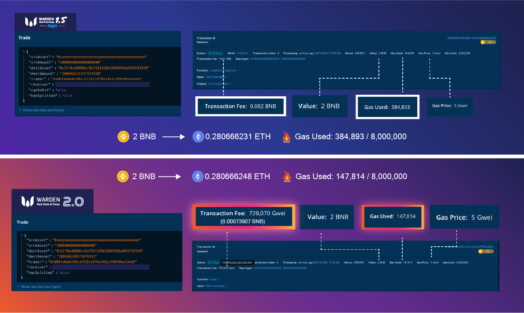524x313 pixels.
Task: Click the Warden 1.5 Aegis logo
Action: click(45, 22)
